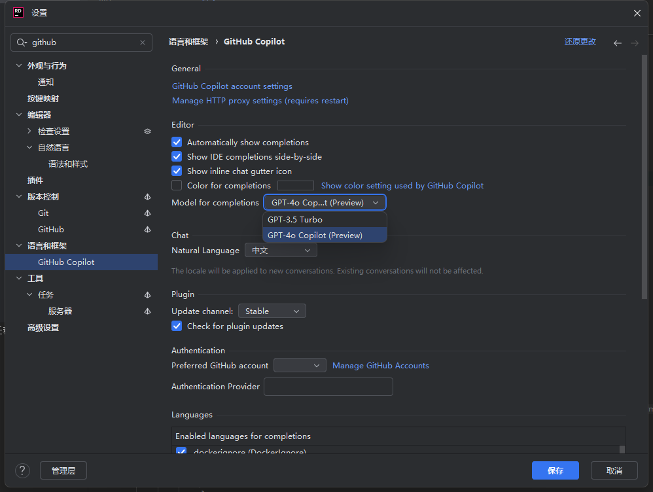Screen dimensions: 653x492
Task: Disable Automatically show completions
Action: click(177, 143)
